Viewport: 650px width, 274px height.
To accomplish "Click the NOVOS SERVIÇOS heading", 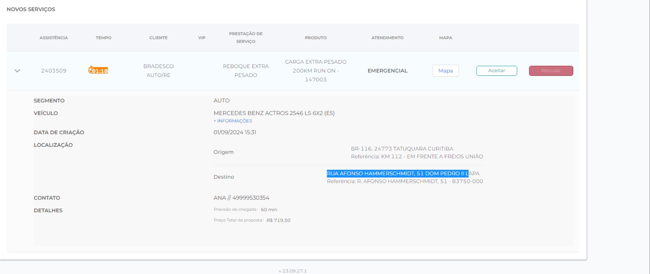I will coord(31,9).
